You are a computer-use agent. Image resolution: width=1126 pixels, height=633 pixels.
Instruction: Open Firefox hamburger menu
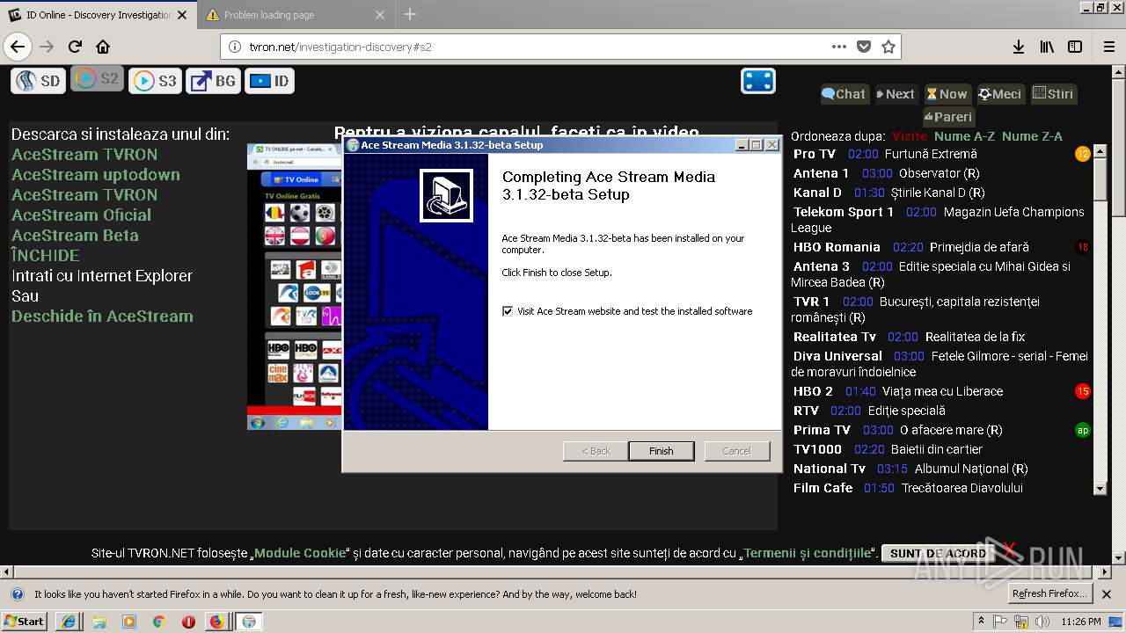[1108, 47]
